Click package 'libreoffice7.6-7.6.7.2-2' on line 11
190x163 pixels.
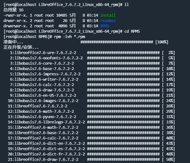(x=41, y=106)
